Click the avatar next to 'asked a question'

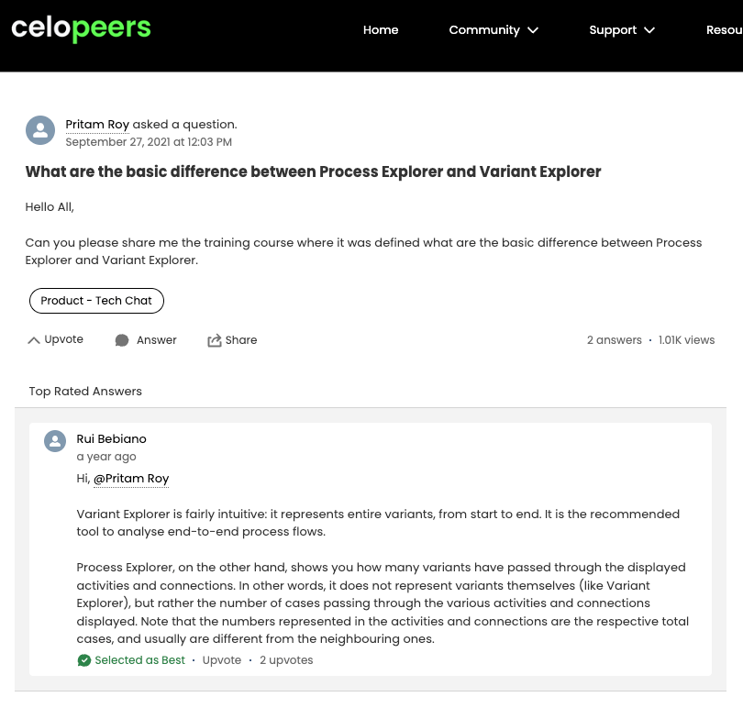point(39,129)
